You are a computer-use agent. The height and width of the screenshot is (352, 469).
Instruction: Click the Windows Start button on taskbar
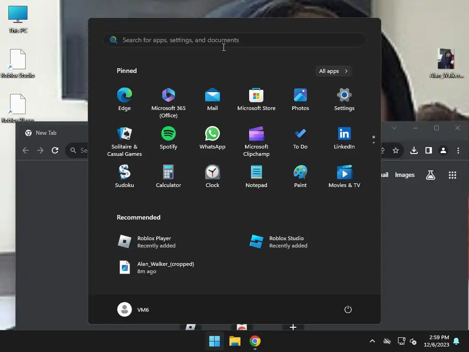214,341
